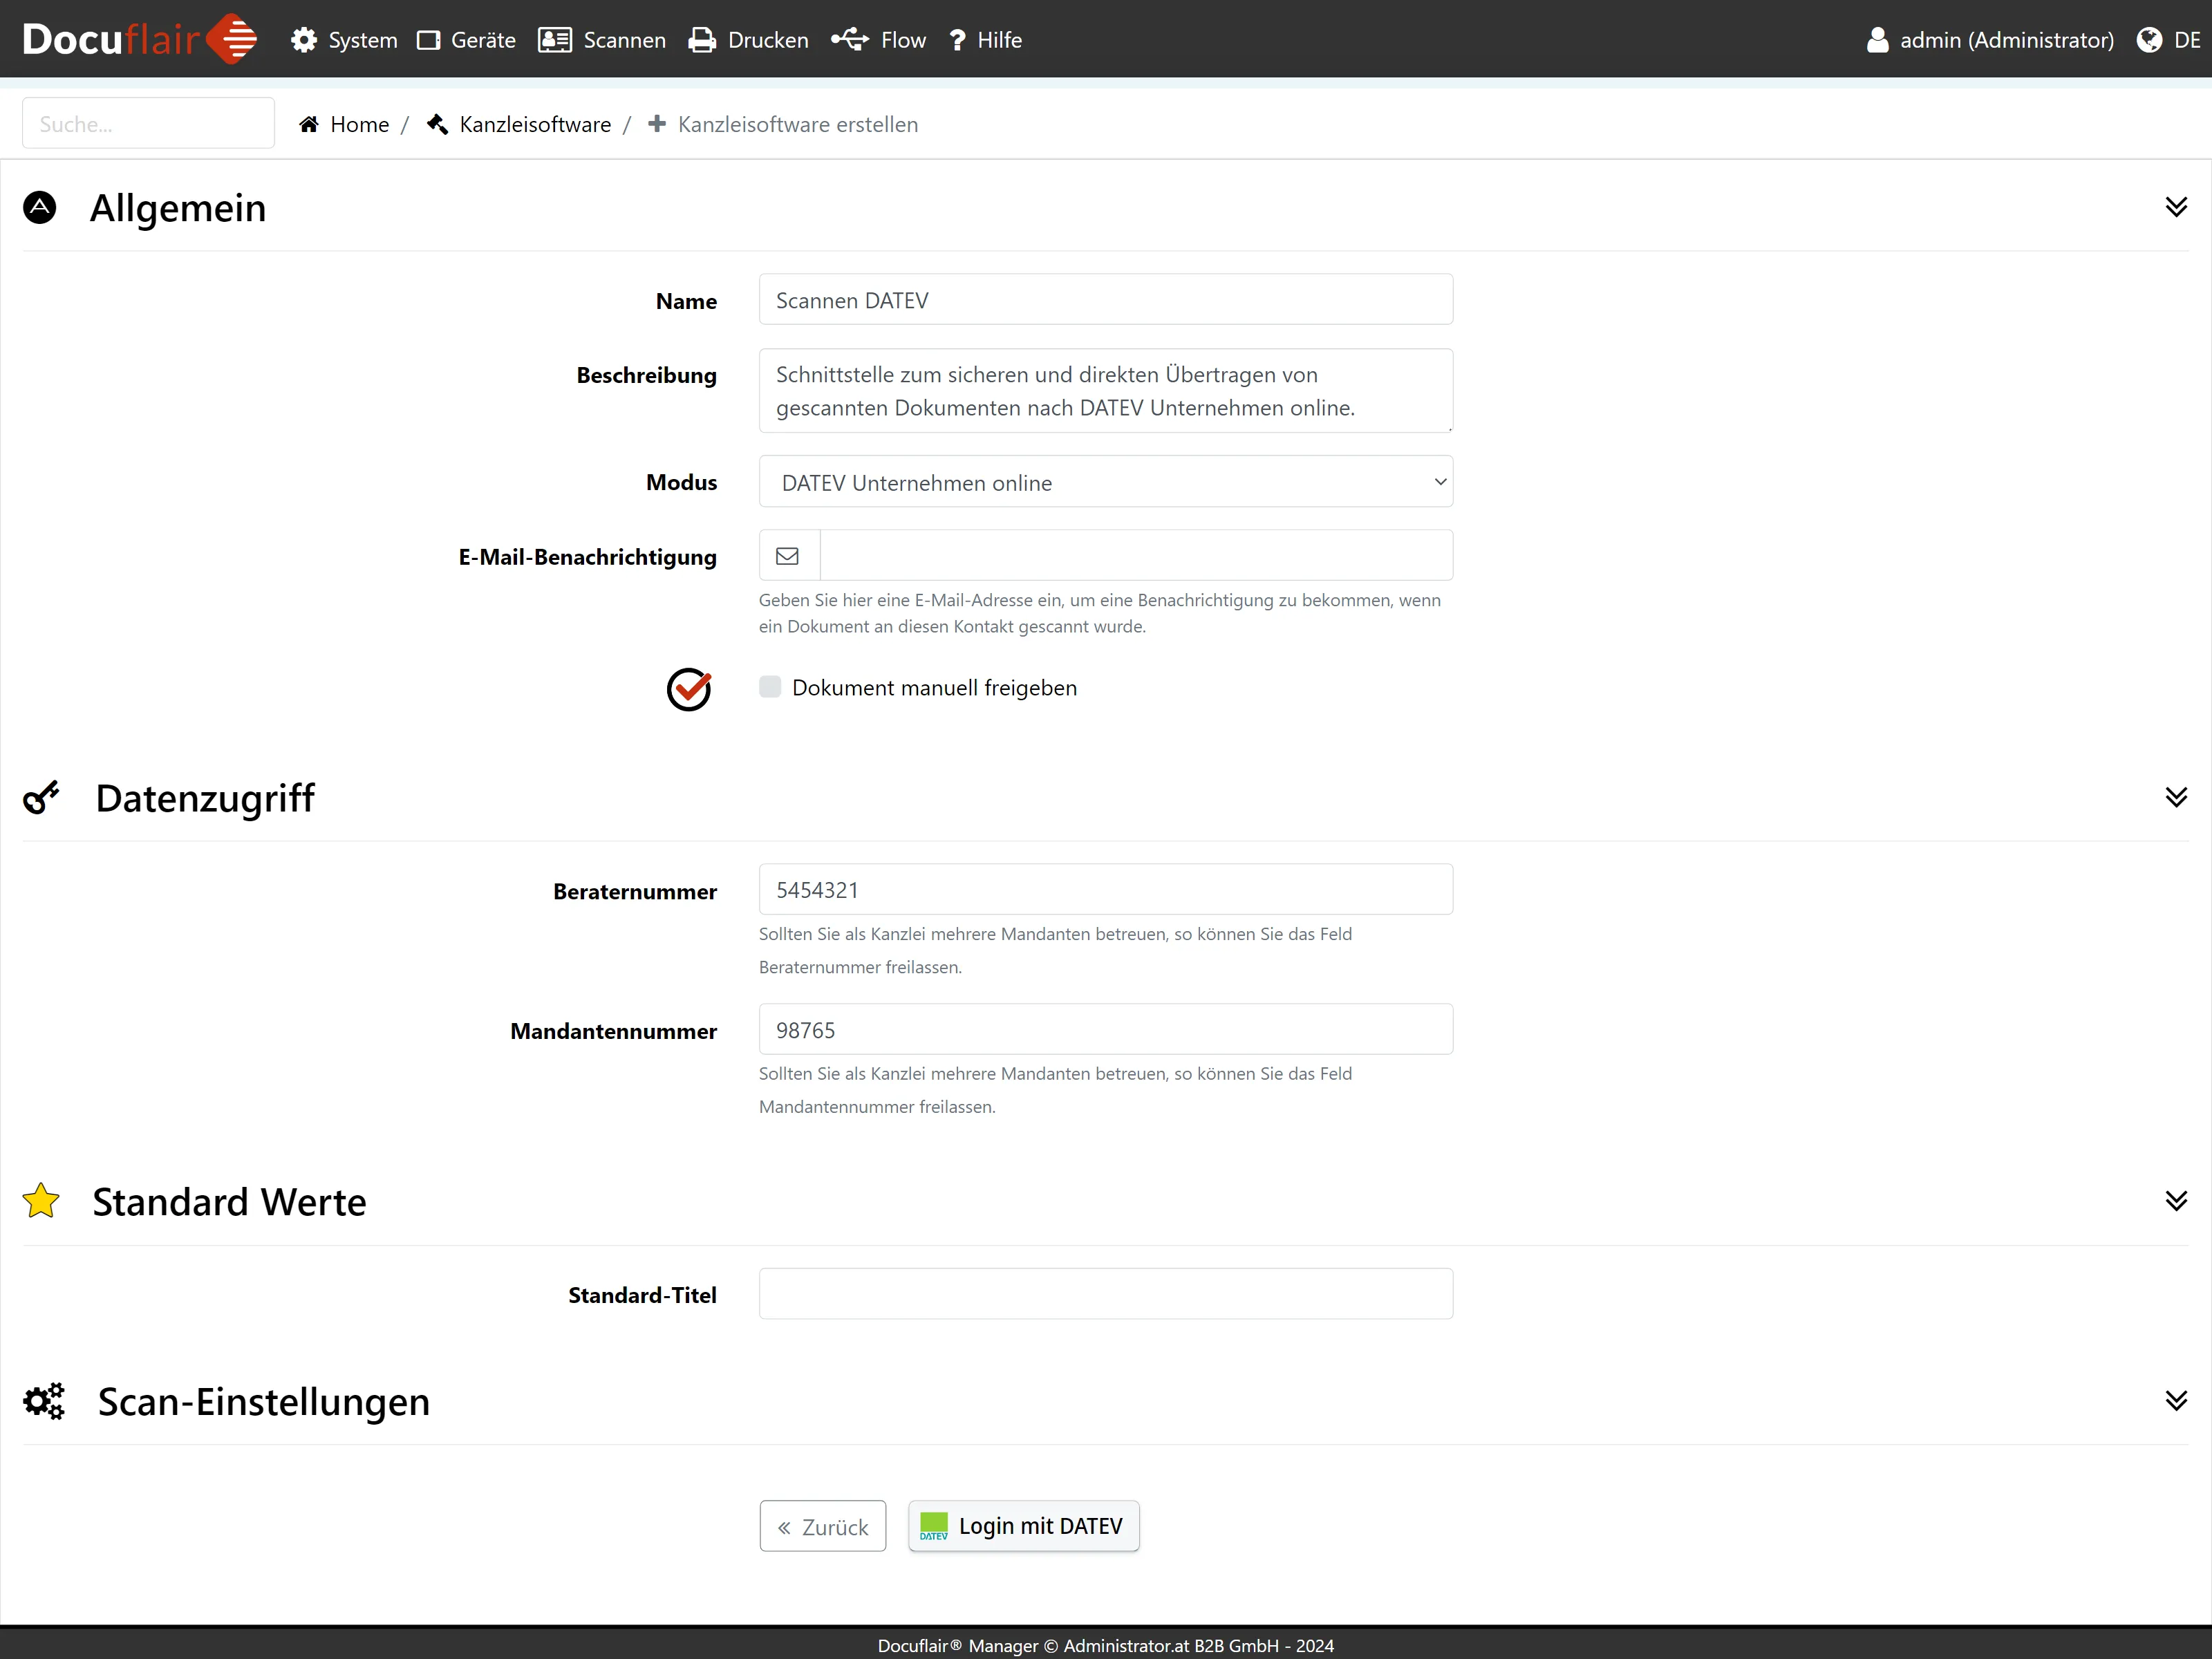Viewport: 2212px width, 1659px height.
Task: Click the key icon beside Datenzugriff
Action: click(41, 798)
